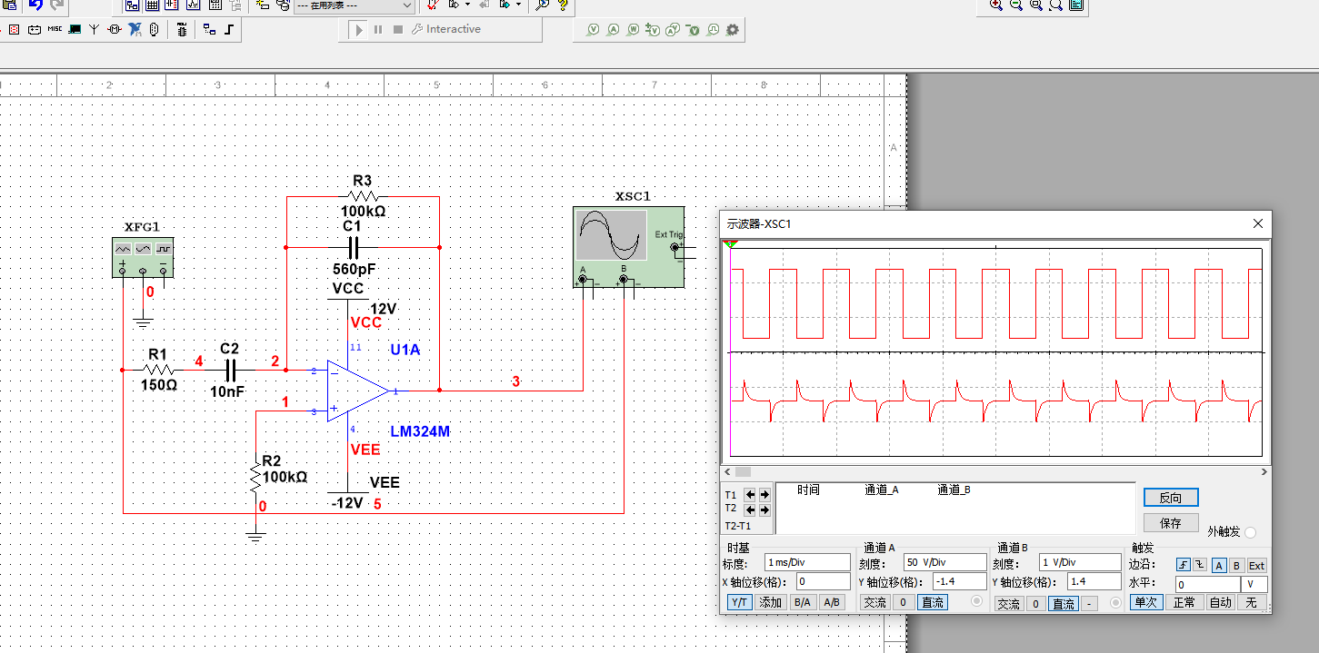Stop the simulation with the stop icon
Image resolution: width=1319 pixels, height=653 pixels.
[x=396, y=29]
